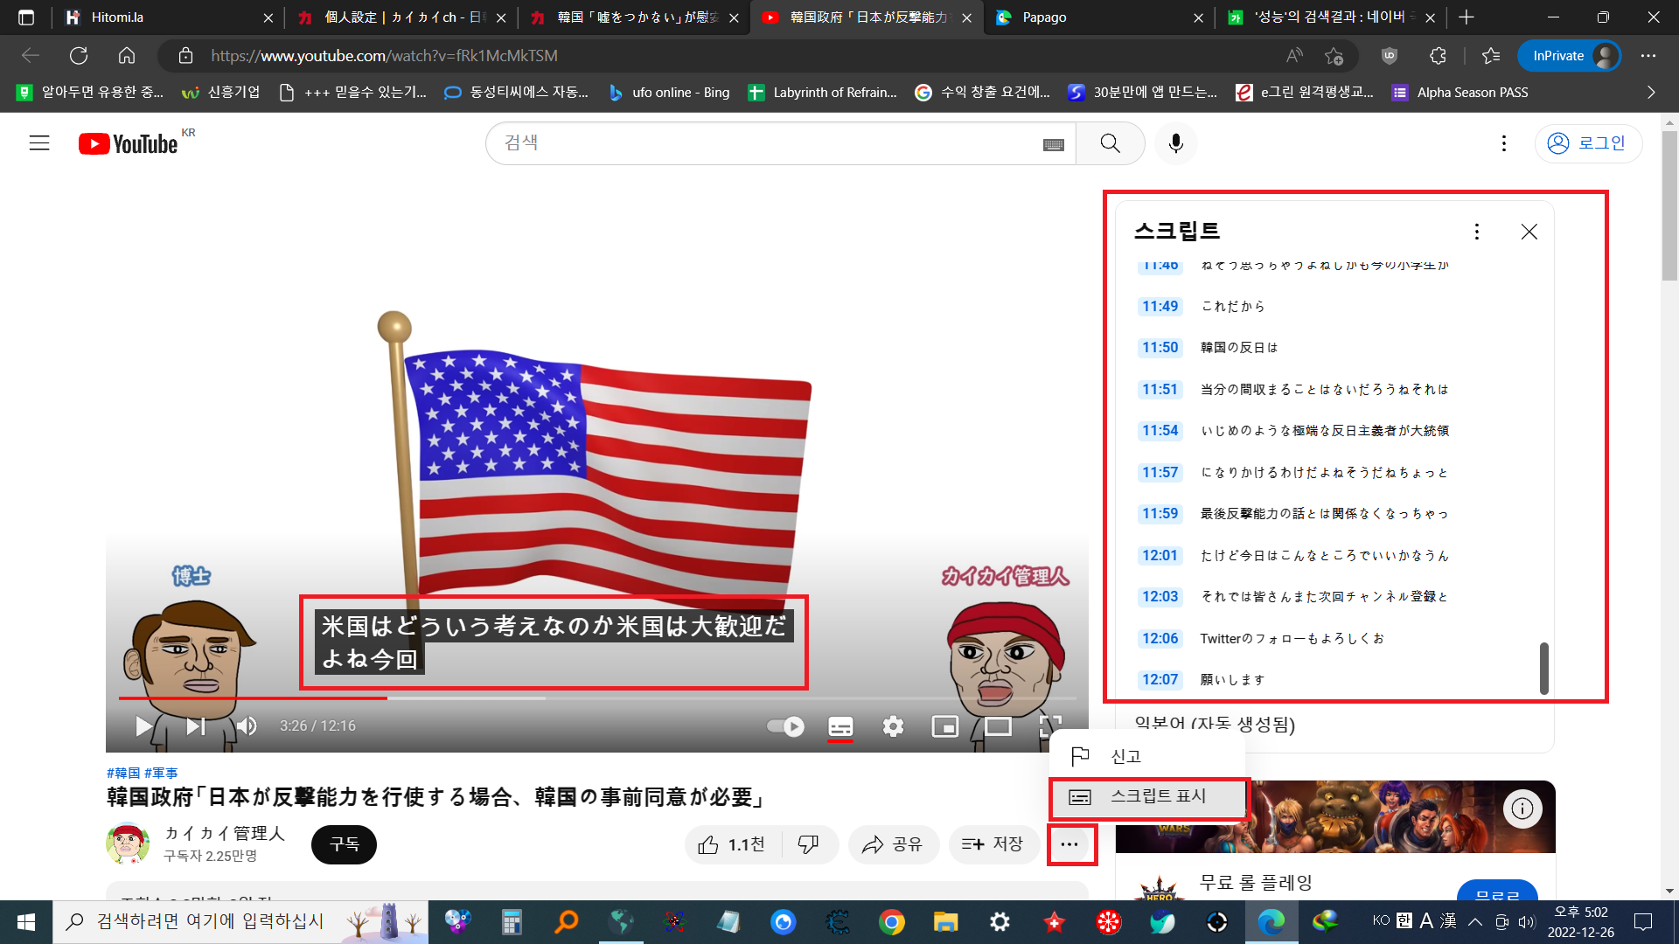This screenshot has height=944, width=1679.
Task: Open the on-screen keyboard in search box
Action: pyautogui.click(x=1054, y=144)
